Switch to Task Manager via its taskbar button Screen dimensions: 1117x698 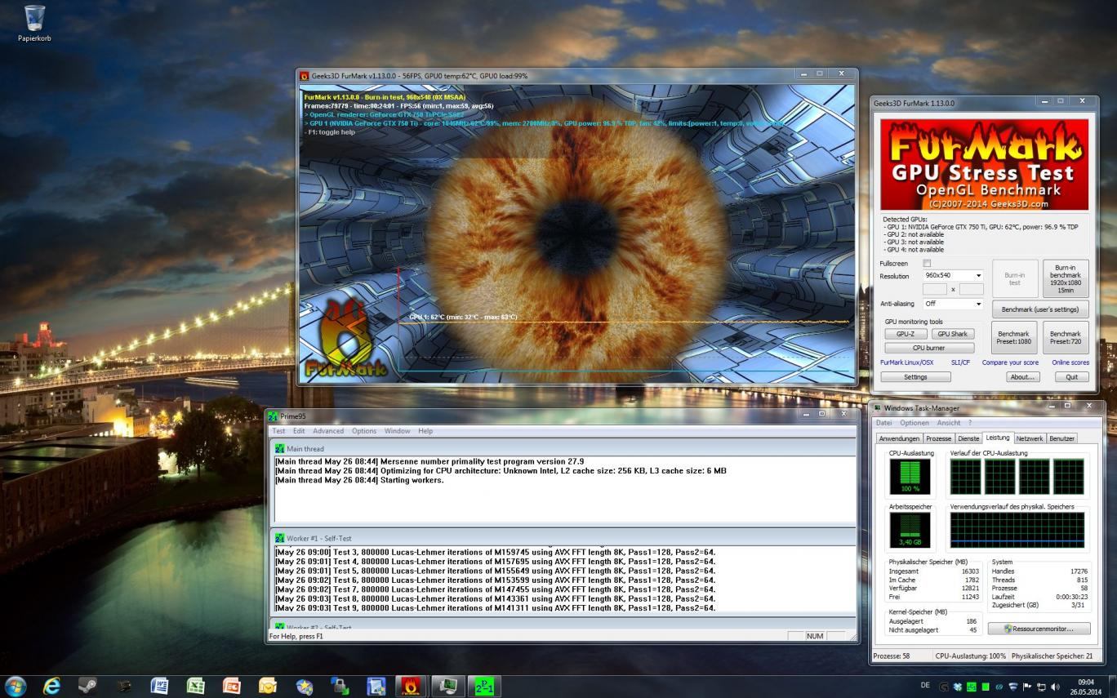[447, 687]
